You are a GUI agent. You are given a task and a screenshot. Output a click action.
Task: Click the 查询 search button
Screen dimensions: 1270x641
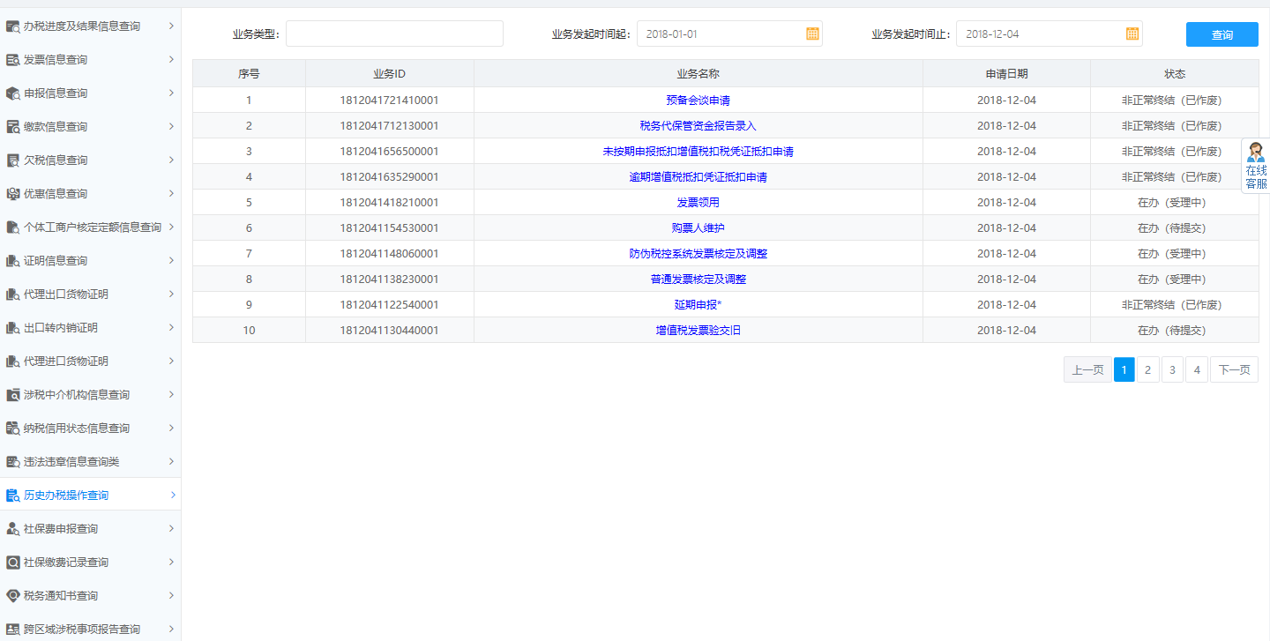tap(1221, 34)
